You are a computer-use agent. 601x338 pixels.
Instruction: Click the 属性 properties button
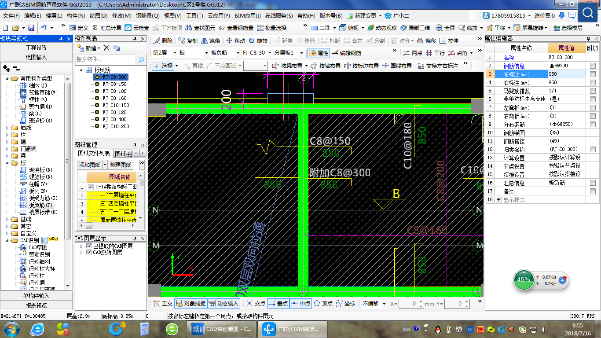[319, 53]
